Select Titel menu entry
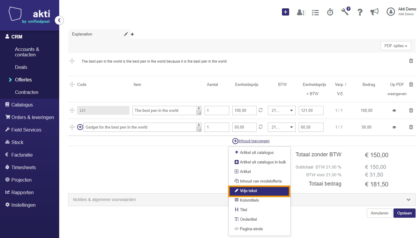 pyautogui.click(x=260, y=210)
